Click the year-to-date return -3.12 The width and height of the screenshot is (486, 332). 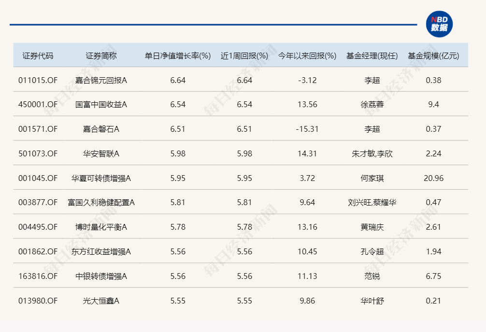[307, 80]
